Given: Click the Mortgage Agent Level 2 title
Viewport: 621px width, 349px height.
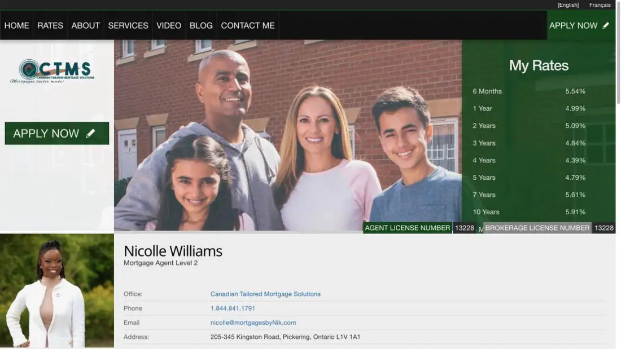Looking at the screenshot, I should [160, 263].
